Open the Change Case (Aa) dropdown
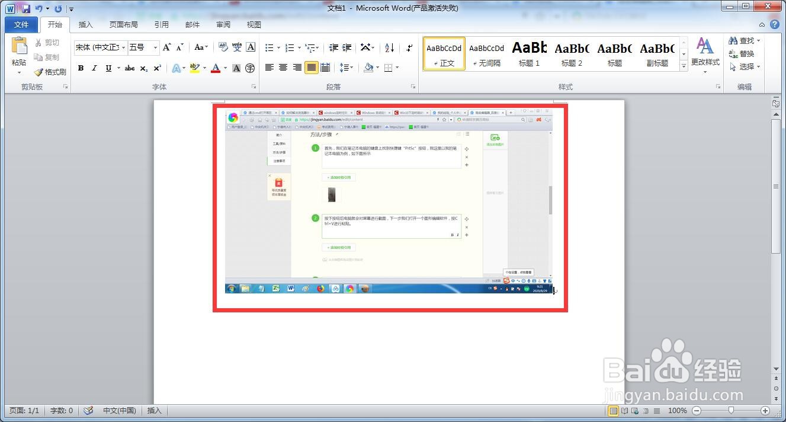 201,47
